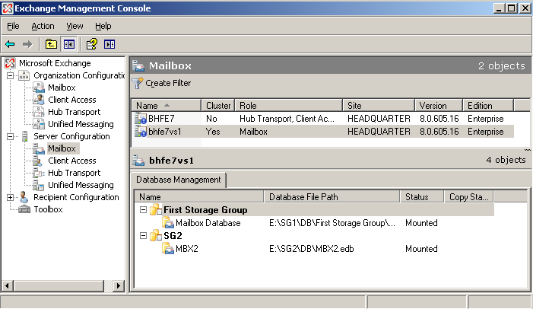Toggle the Show/Hide Console Tree button
This screenshot has width=533, height=309.
[x=69, y=44]
